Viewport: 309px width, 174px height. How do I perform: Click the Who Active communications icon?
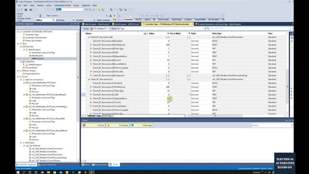tap(111, 15)
